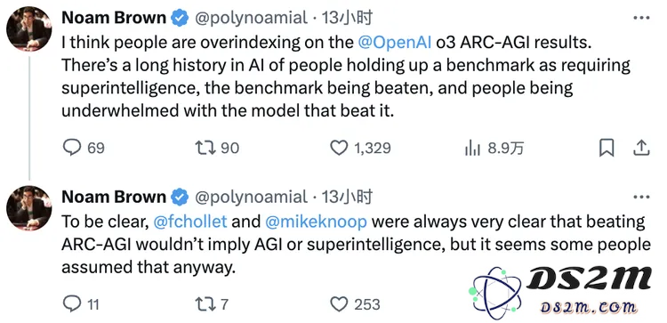View analytics showing 8.9万 views

[x=494, y=148]
